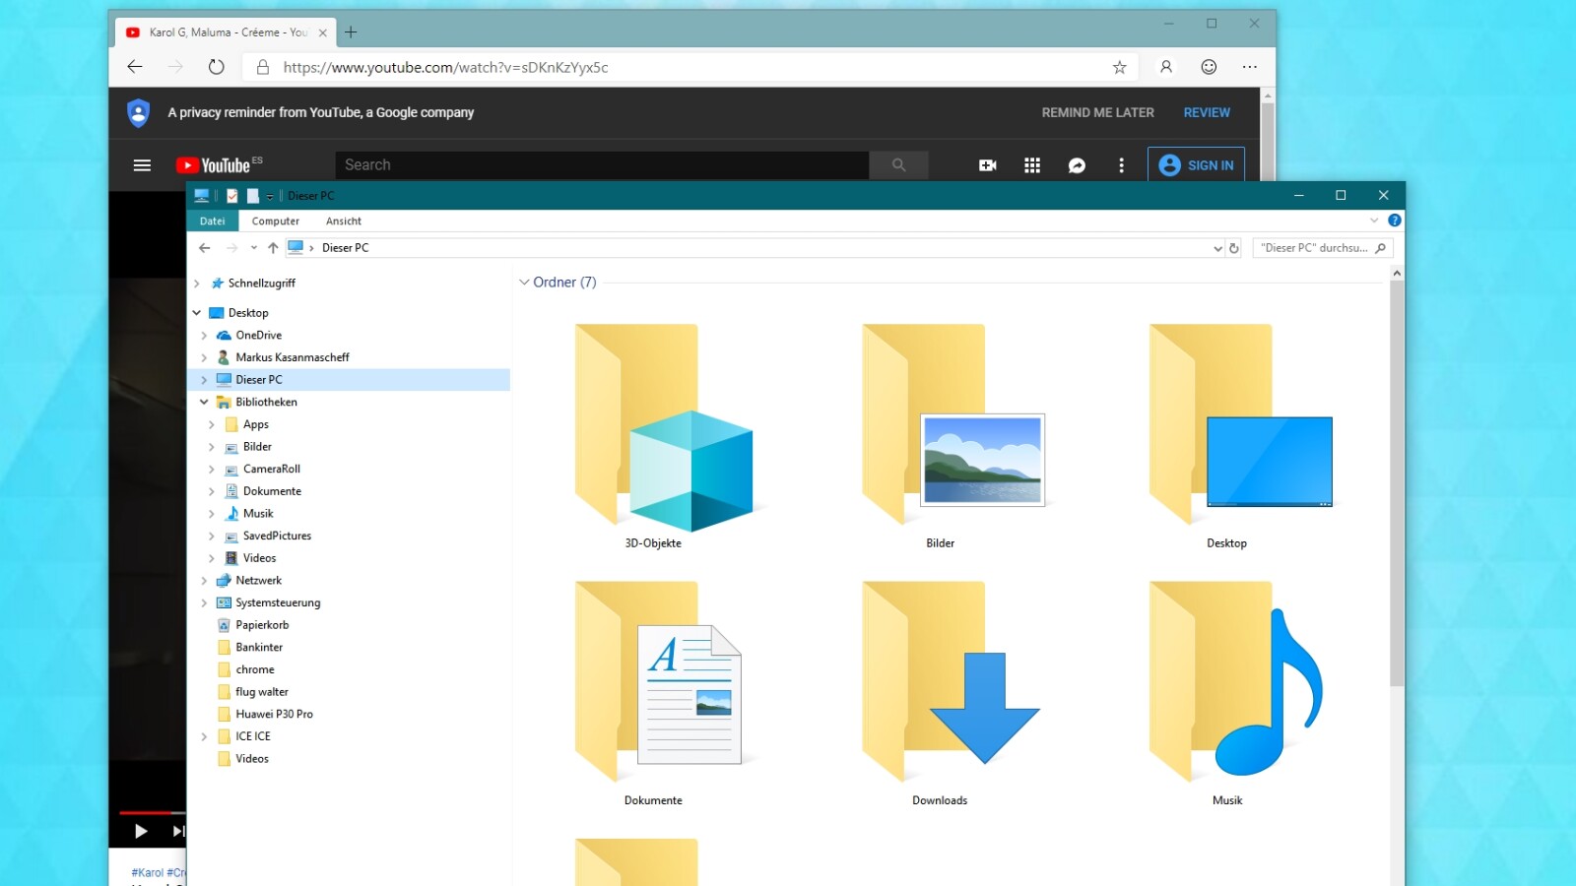Open YouTube messages icon
Viewport: 1576px width, 886px height.
tap(1077, 165)
